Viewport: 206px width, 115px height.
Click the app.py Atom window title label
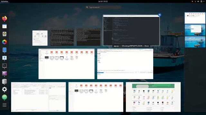[131, 46]
